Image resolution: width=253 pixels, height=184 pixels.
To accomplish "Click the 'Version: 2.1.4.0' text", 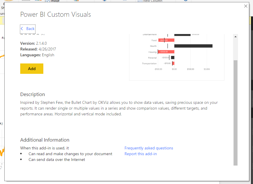I will click(34, 43).
